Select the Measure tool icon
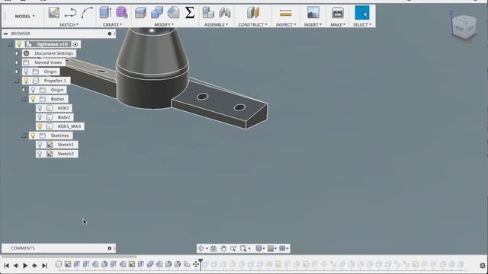This screenshot has width=488, height=274. (285, 13)
